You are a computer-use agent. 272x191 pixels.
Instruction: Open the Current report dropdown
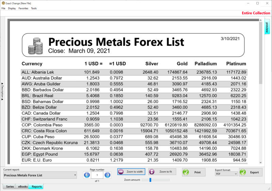pyautogui.click(x=40, y=175)
